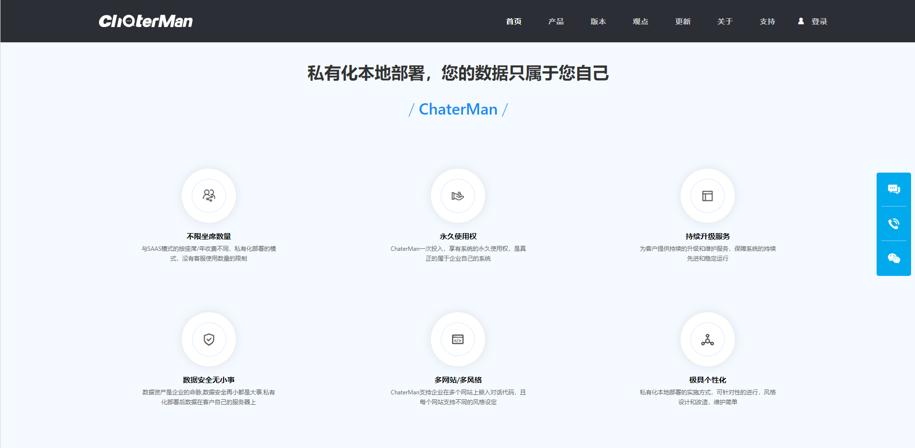This screenshot has width=915, height=448.
Task: Click the 登录 login link
Action: (x=819, y=21)
